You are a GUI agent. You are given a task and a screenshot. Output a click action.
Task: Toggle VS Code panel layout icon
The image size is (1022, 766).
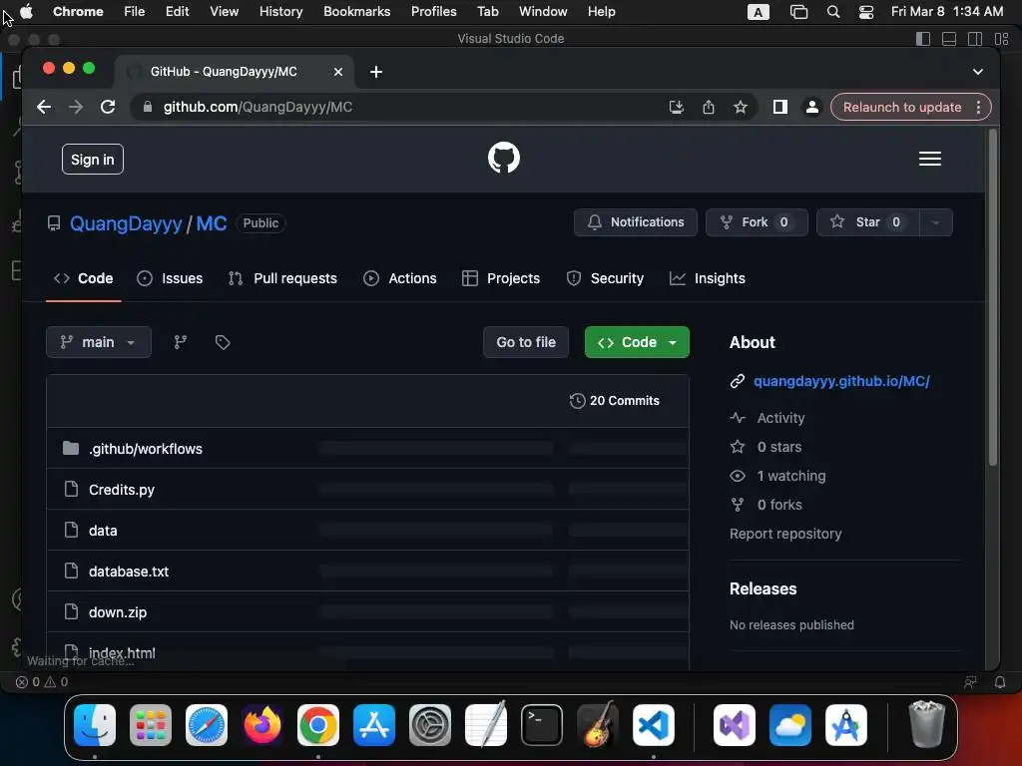pos(949,39)
